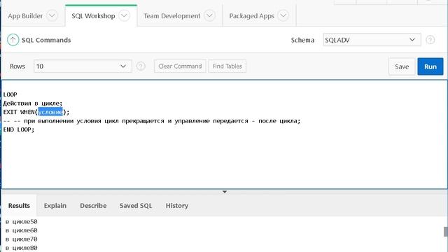Run the SQL command
This screenshot has height=252, width=448.
pos(430,66)
